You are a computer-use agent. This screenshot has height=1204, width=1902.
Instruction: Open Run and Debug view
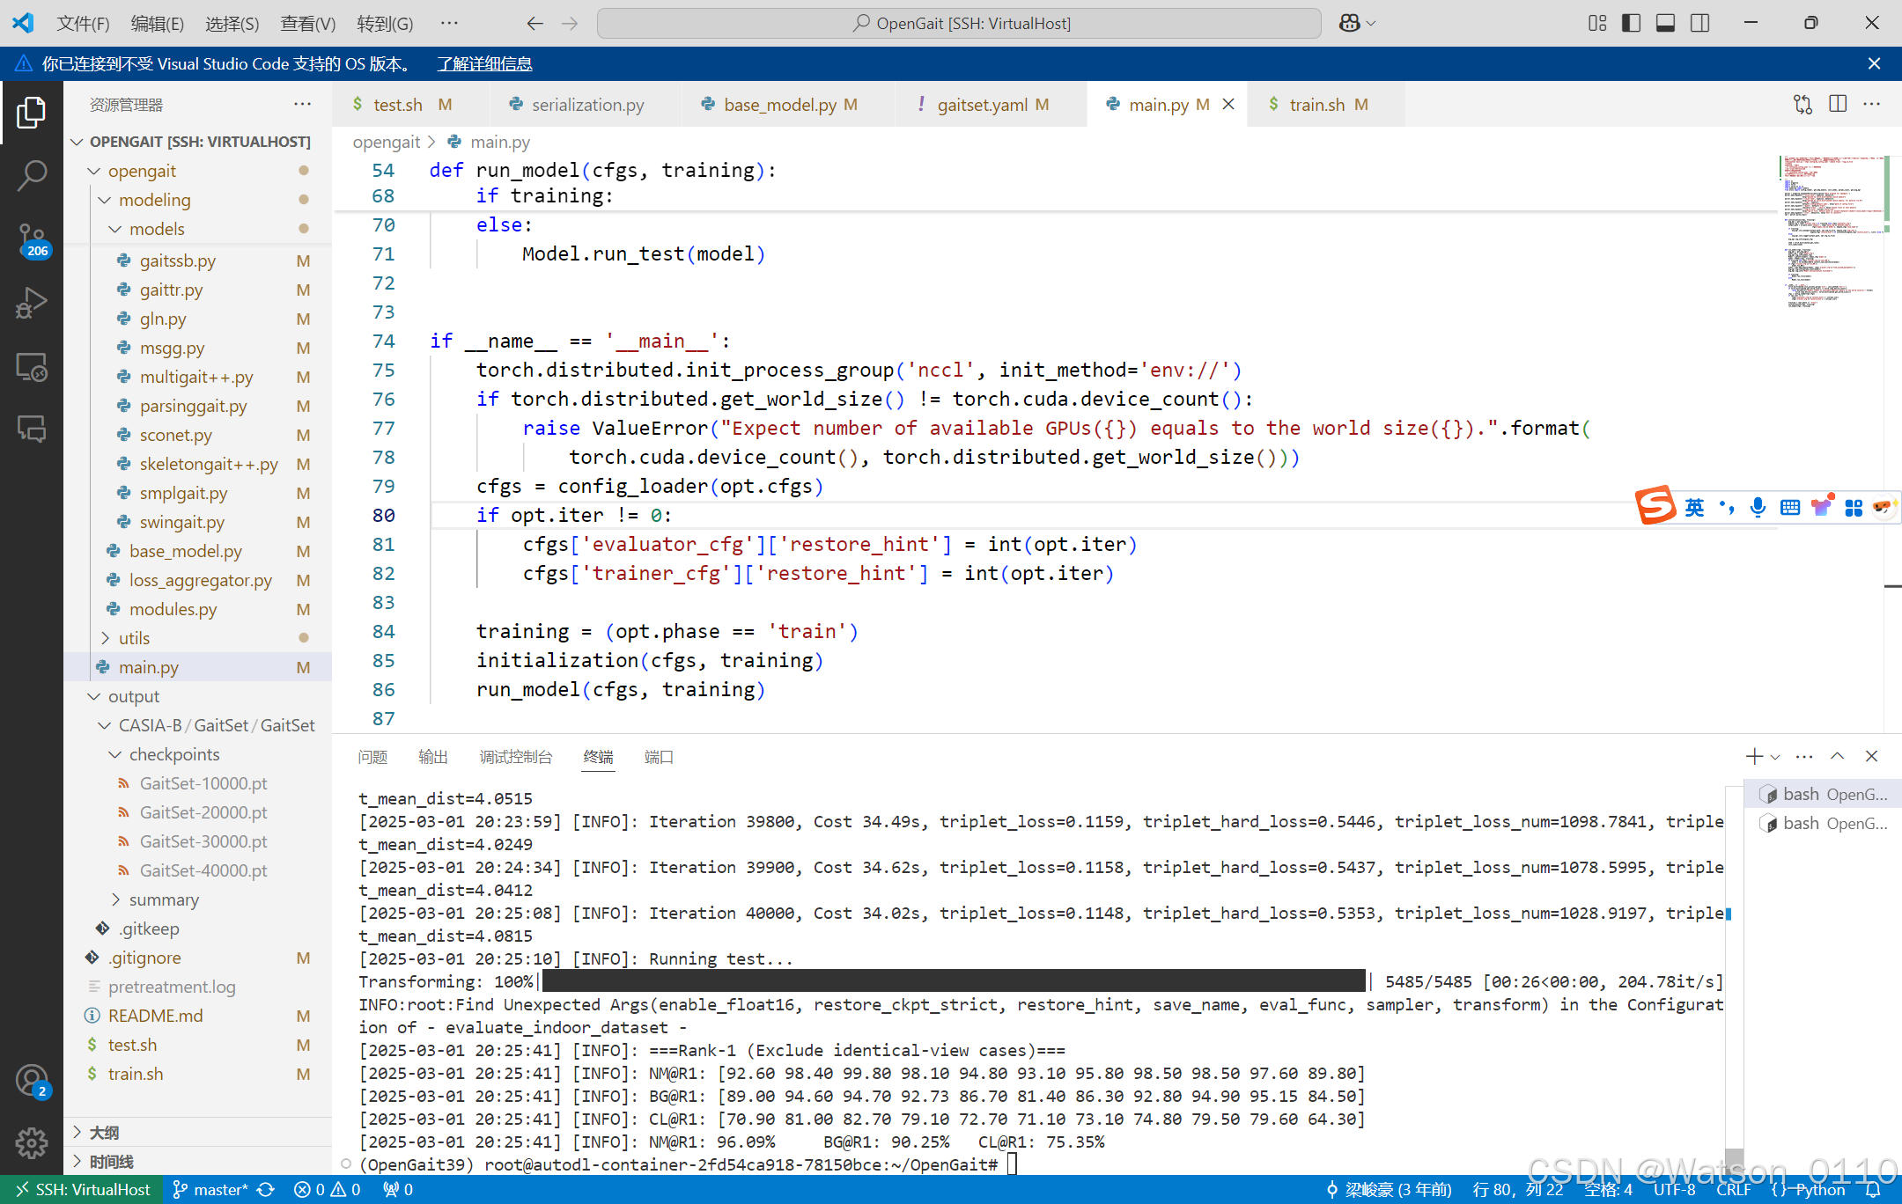(x=32, y=303)
